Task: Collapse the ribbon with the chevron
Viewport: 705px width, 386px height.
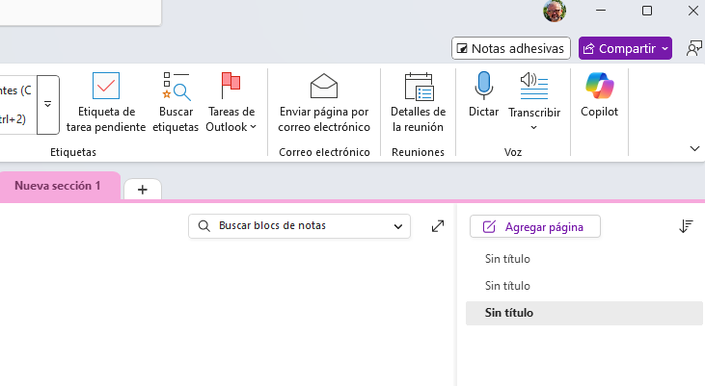Action: pos(694,148)
